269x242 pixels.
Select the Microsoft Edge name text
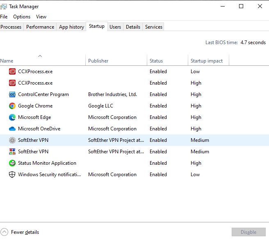pyautogui.click(x=34, y=117)
